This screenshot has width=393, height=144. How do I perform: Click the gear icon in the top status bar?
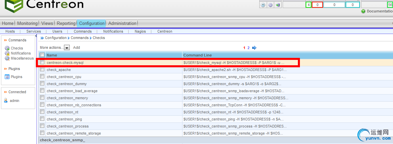[270, 5]
